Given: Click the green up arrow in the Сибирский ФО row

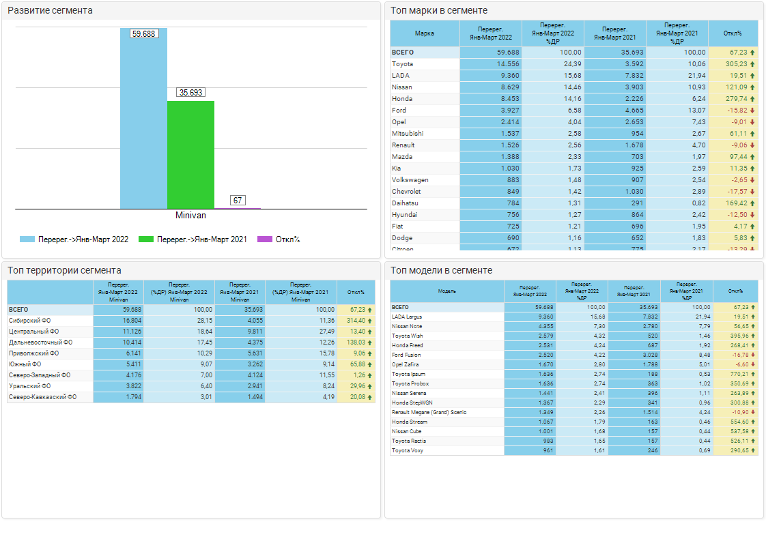Looking at the screenshot, I should click(x=369, y=321).
